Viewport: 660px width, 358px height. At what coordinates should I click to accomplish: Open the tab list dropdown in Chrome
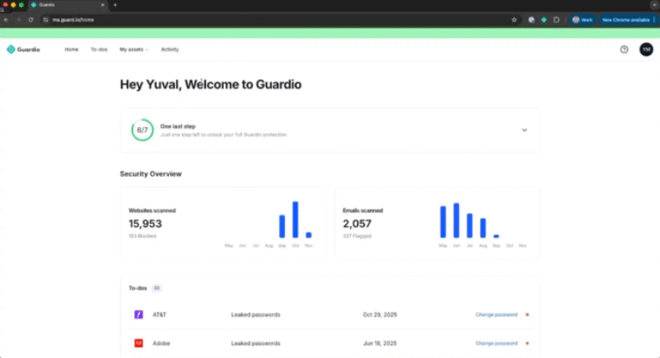[654, 5]
